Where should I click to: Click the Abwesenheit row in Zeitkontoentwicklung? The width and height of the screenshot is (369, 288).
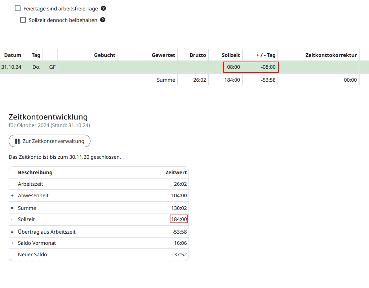pyautogui.click(x=33, y=195)
